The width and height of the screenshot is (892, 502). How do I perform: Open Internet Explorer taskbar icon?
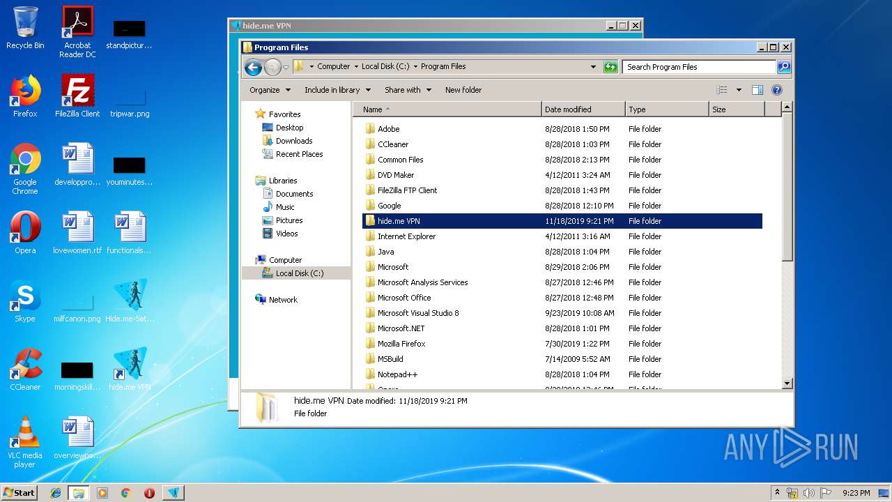point(56,493)
